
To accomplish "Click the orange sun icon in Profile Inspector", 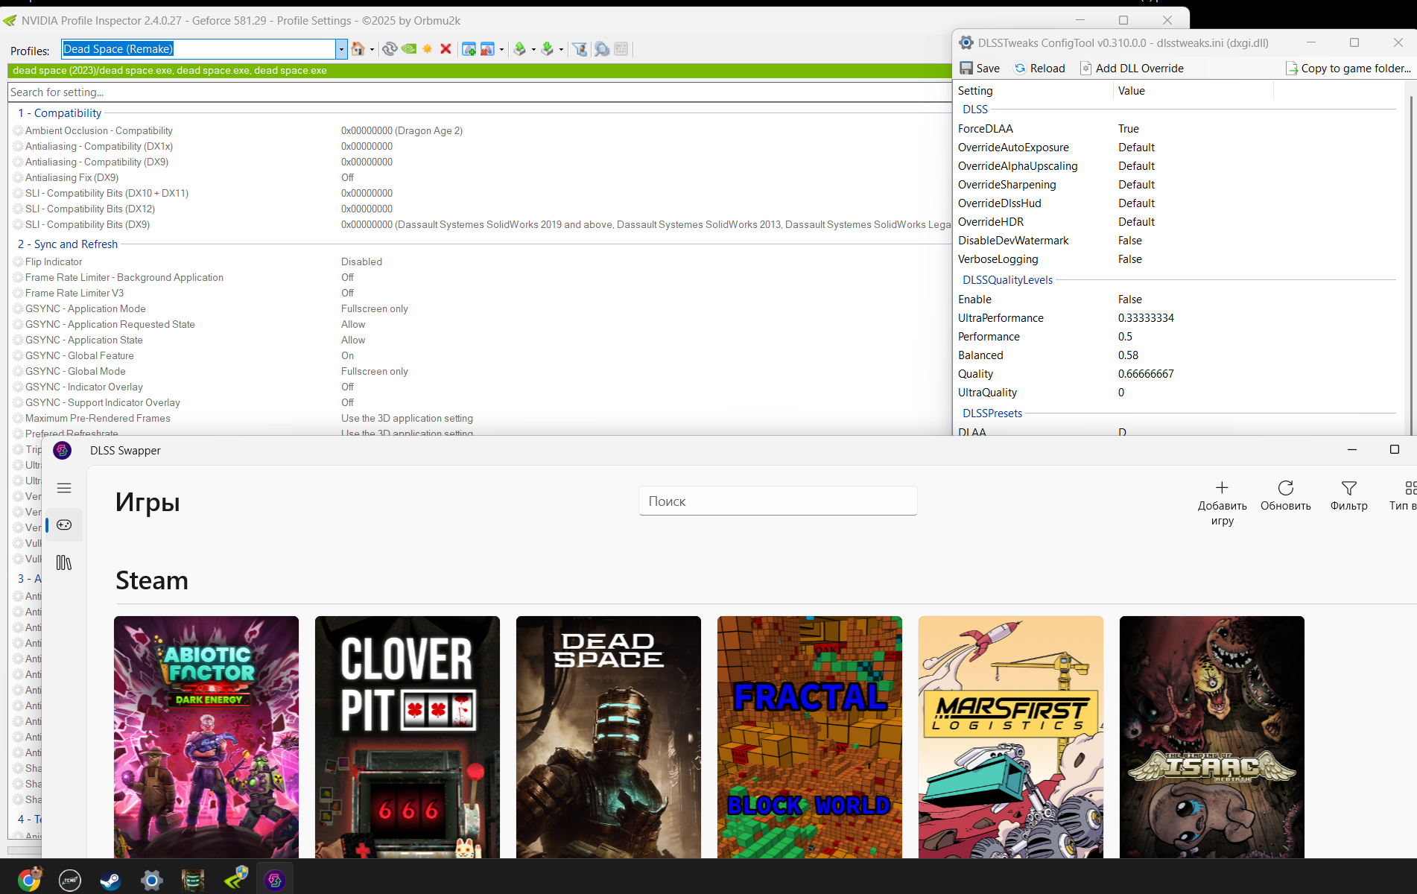I will (427, 49).
